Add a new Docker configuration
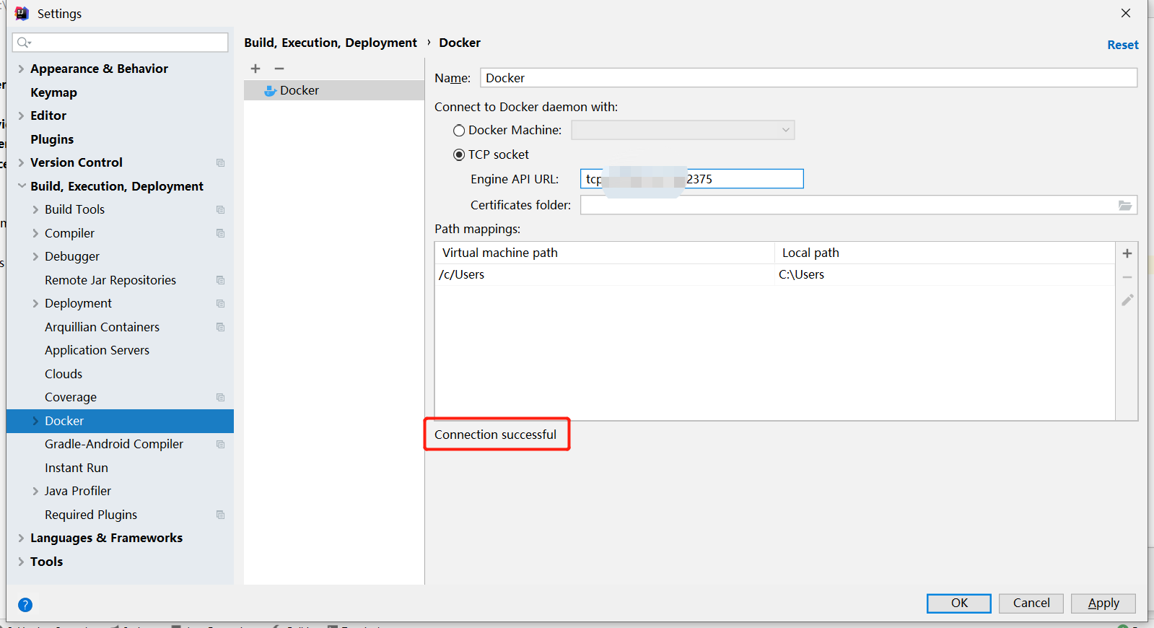Image resolution: width=1154 pixels, height=628 pixels. click(255, 69)
